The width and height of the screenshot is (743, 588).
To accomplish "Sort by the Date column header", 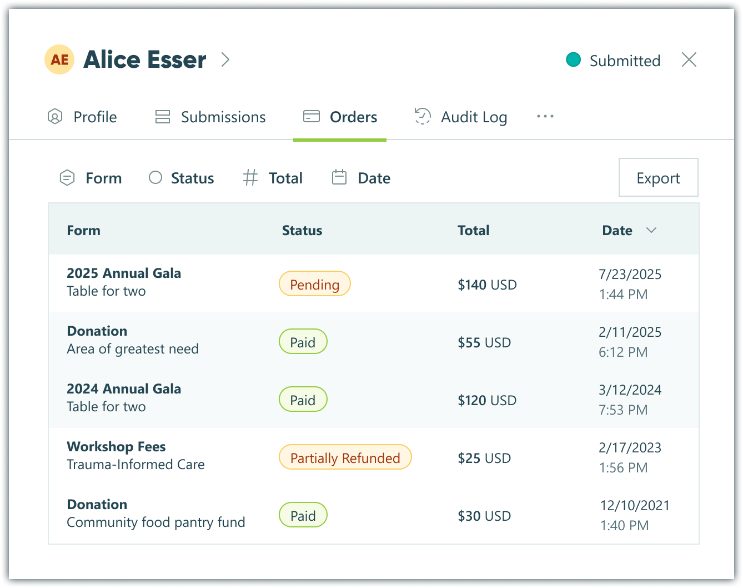I will coord(618,230).
